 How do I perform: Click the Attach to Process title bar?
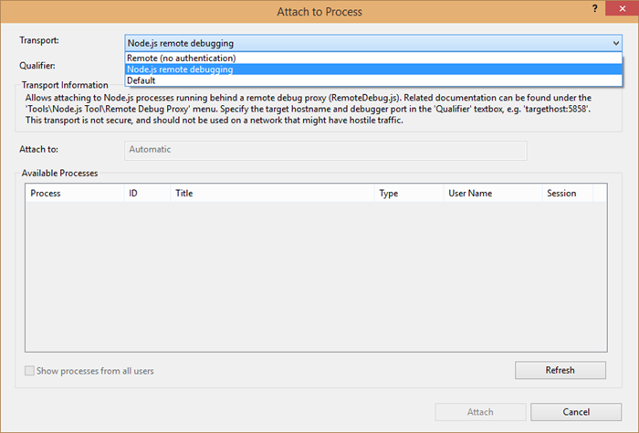[319, 12]
